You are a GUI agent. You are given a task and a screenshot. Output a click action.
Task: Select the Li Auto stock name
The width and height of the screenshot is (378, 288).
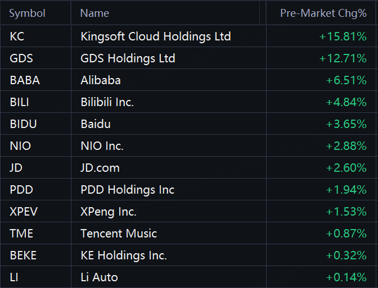pyautogui.click(x=99, y=277)
